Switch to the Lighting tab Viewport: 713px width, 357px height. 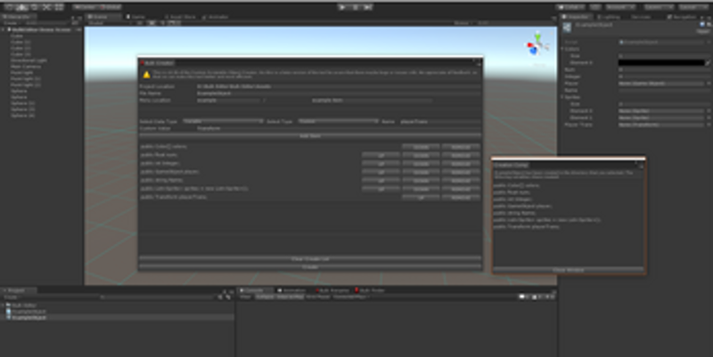tap(608, 17)
